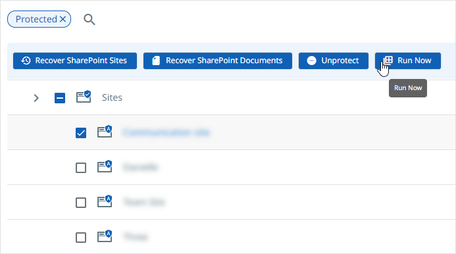Check the last visible site checkbox
The height and width of the screenshot is (254, 456).
pos(81,238)
